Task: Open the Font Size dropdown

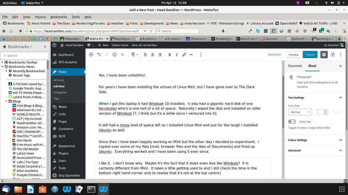Action: click(x=300, y=112)
